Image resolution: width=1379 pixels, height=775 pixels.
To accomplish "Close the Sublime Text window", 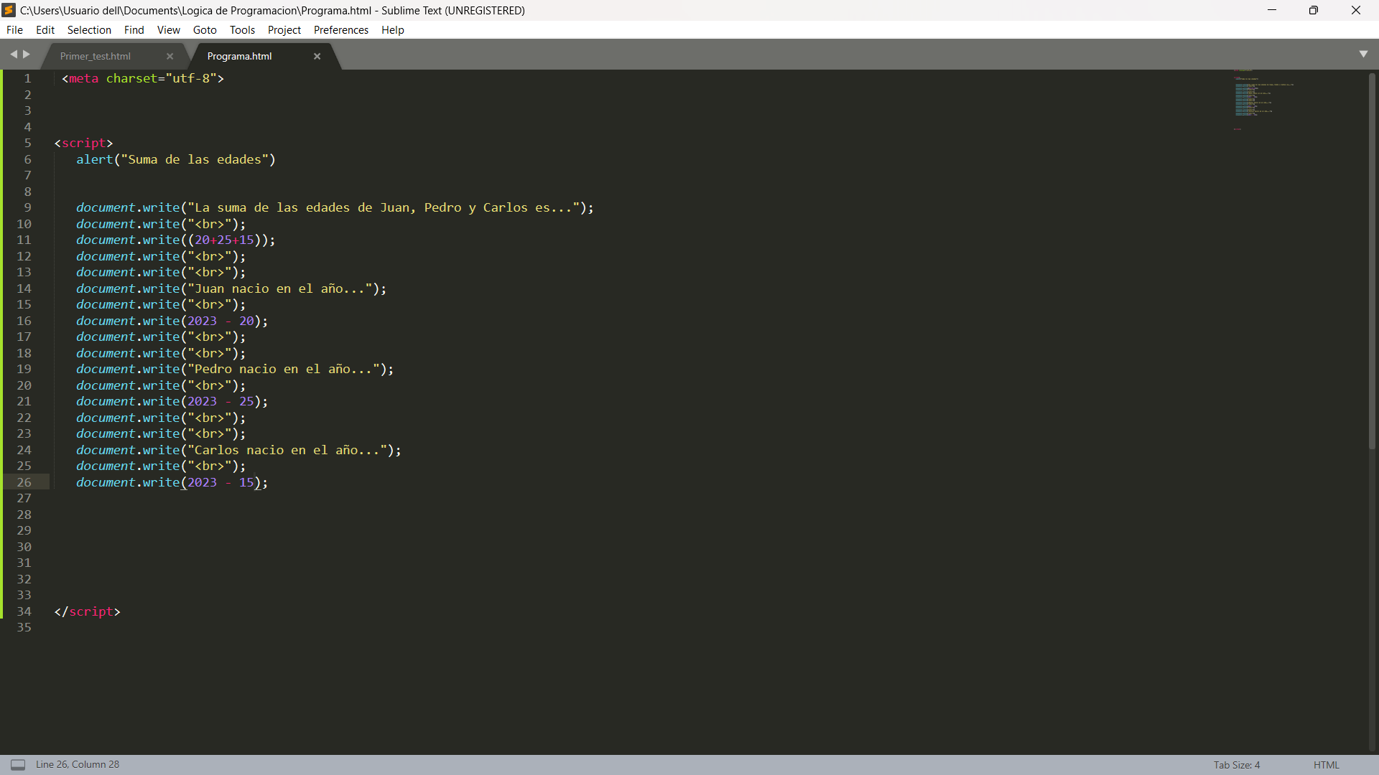I will (x=1356, y=10).
